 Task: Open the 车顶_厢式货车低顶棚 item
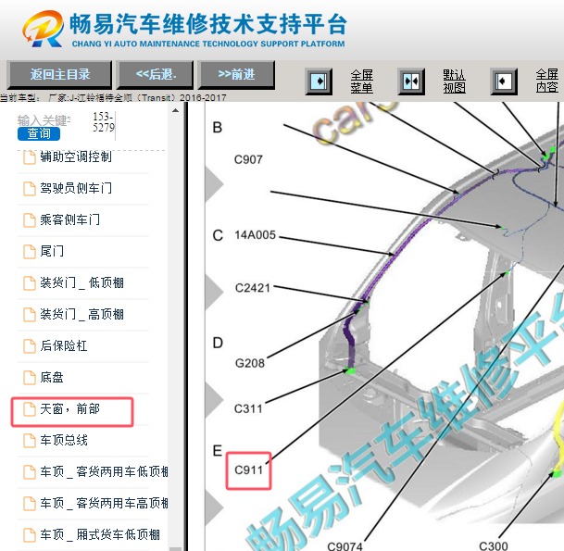(x=100, y=535)
